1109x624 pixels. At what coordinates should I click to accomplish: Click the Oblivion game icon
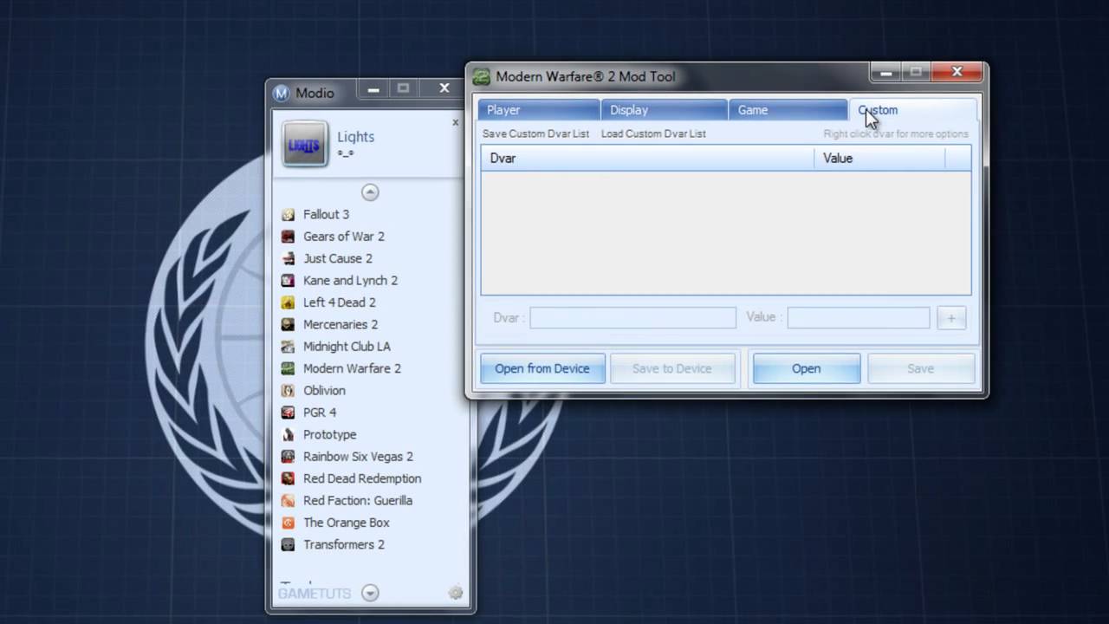tap(288, 390)
